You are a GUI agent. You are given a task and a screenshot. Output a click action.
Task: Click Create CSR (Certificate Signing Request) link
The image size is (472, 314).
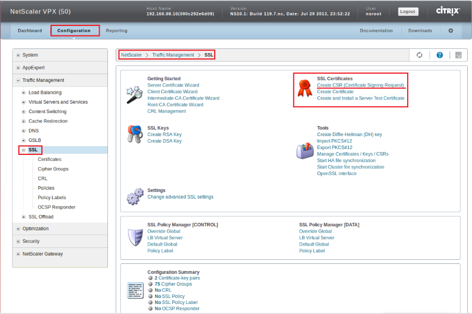pyautogui.click(x=360, y=85)
